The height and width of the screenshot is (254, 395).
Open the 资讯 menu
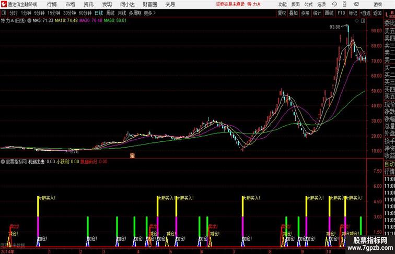pyautogui.click(x=88, y=4)
